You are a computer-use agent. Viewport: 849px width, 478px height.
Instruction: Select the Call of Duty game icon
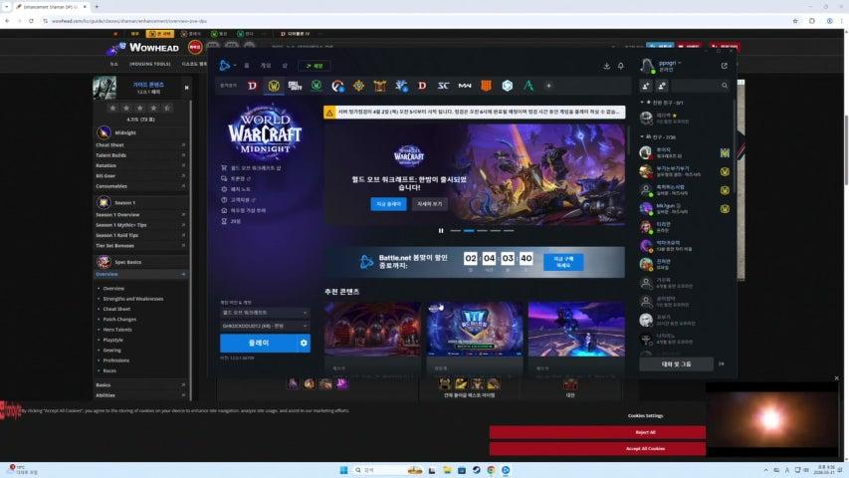pyautogui.click(x=295, y=86)
